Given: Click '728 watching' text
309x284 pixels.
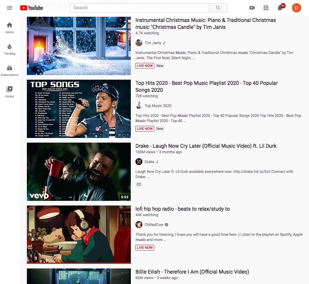Looking at the screenshot, I should tap(147, 96).
